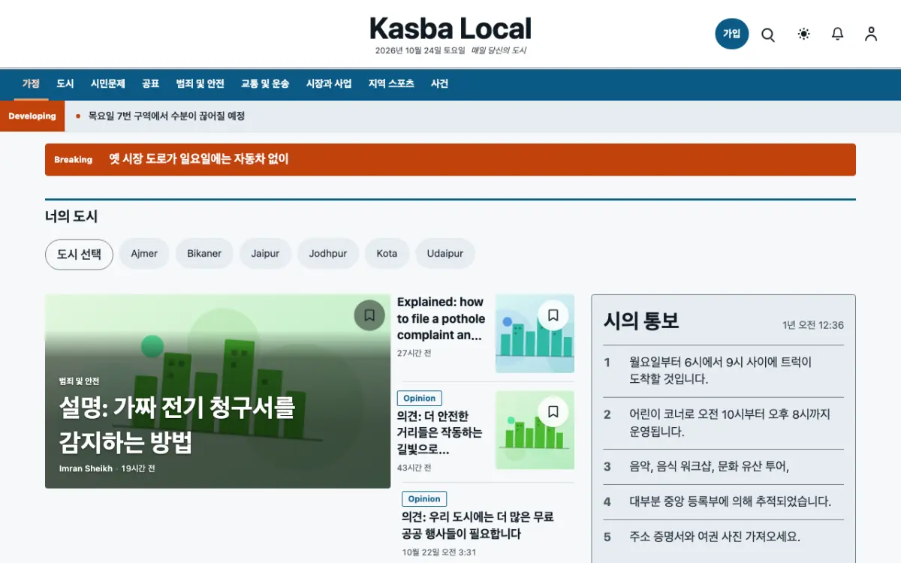This screenshot has height=563, width=901.
Task: Open bulletin item 5 about 주소 증명서
Action: click(724, 537)
